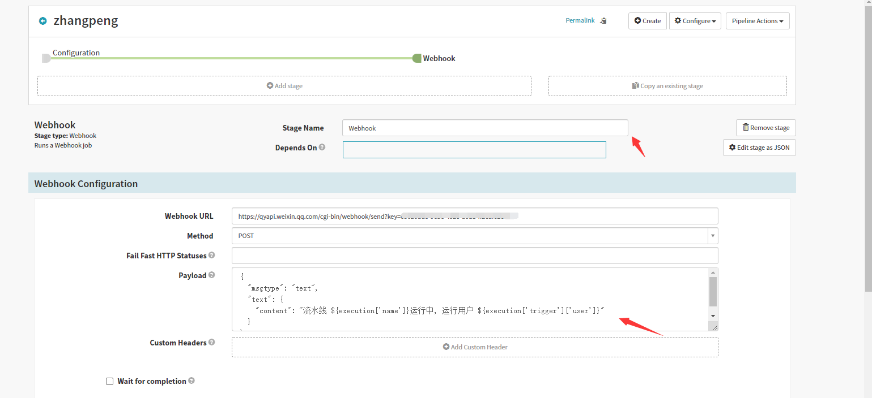This screenshot has height=398, width=872.
Task: Click the Fail Fast HTTP Statuses help icon
Action: tap(211, 255)
